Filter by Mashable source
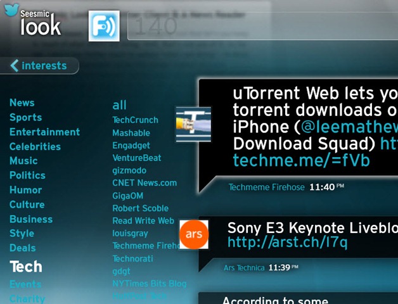Viewport: 398px width, 304px height. [131, 133]
